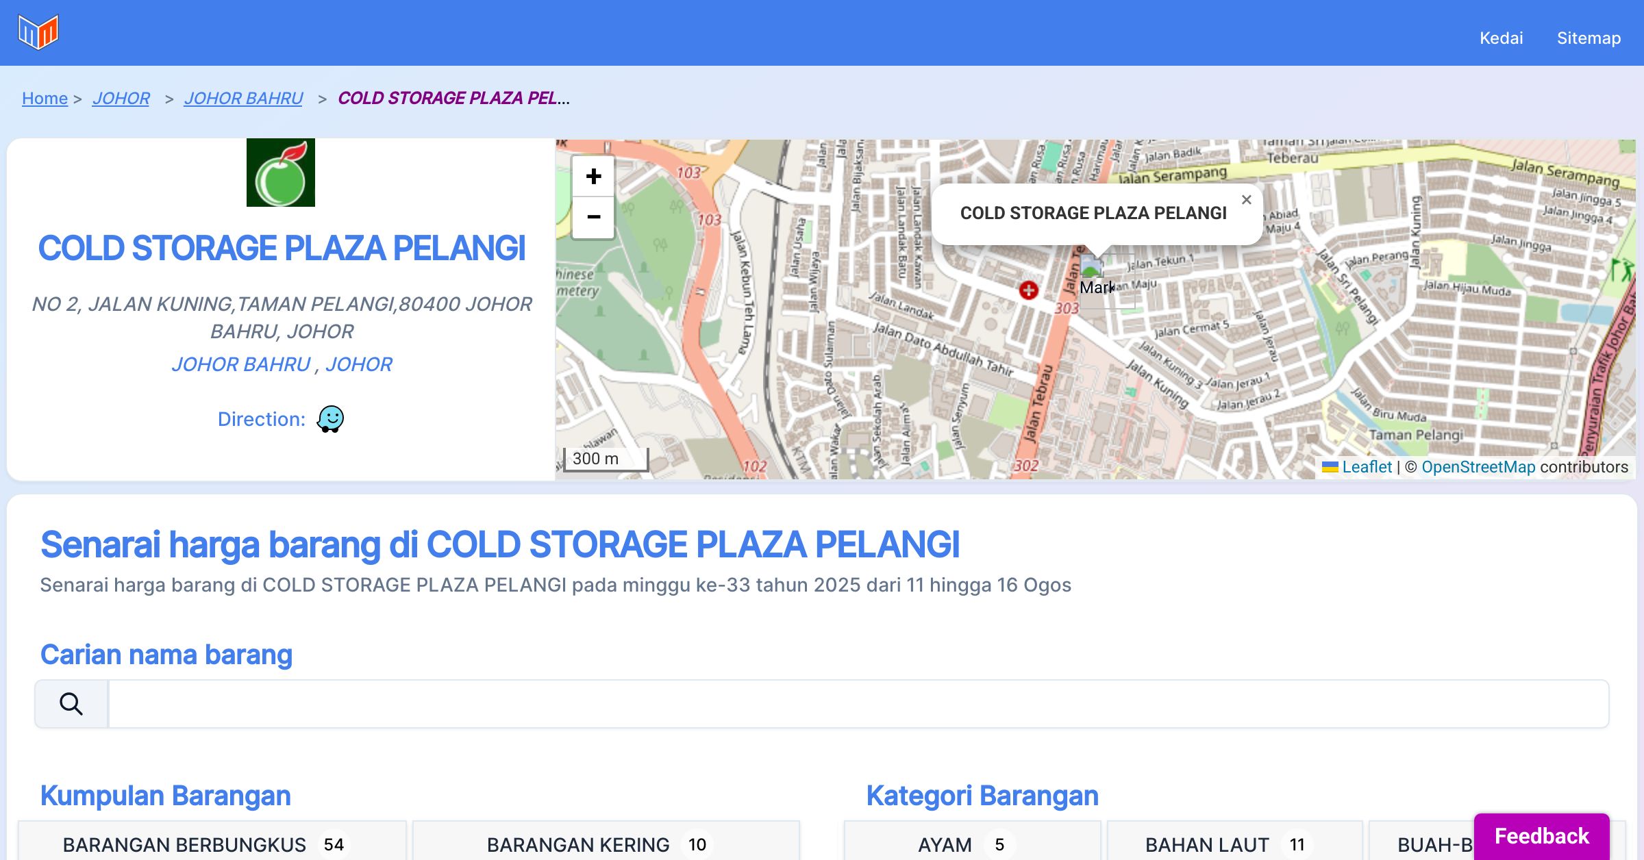Image resolution: width=1644 pixels, height=860 pixels.
Task: Close the map popup
Action: [1246, 200]
